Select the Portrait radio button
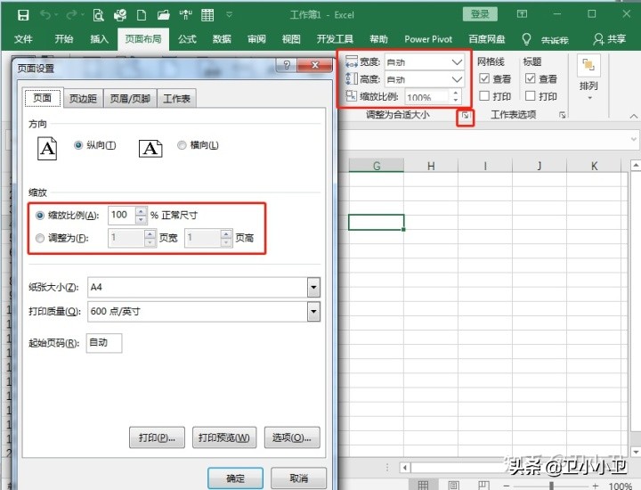The image size is (641, 490). (x=78, y=145)
